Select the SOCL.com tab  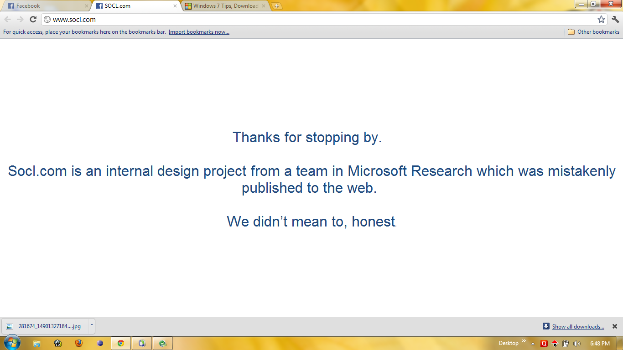pos(136,6)
